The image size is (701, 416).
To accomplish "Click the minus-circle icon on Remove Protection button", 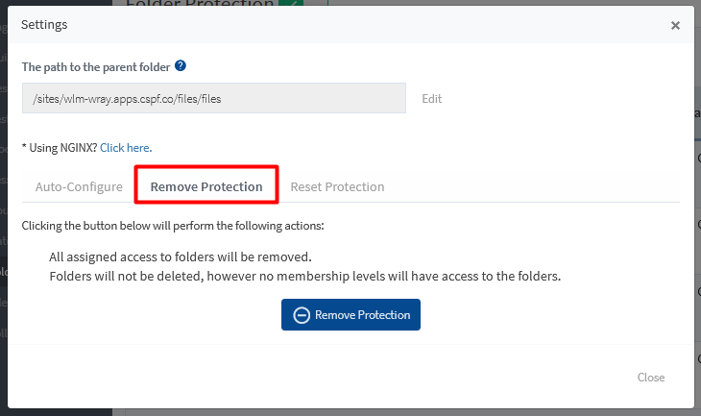I will coord(302,315).
